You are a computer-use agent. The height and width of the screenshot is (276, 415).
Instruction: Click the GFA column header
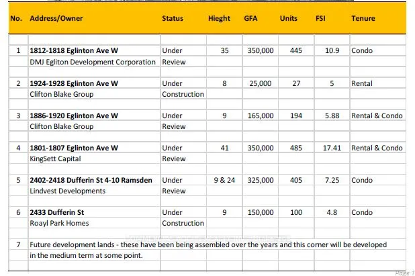pyautogui.click(x=250, y=18)
